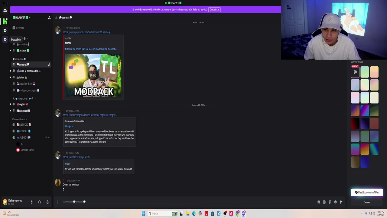Click the Dragons embed title link
Screen dimensions: 387x218
[x=69, y=126]
